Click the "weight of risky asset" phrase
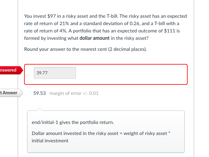The height and width of the screenshot is (157, 209). pos(145,133)
